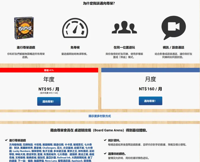This screenshot has width=200, height=162.
Task: Open the 歡迎來到 game link
Action: click(31, 154)
